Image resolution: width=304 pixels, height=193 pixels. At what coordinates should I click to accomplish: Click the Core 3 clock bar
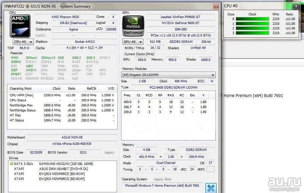click(252, 33)
